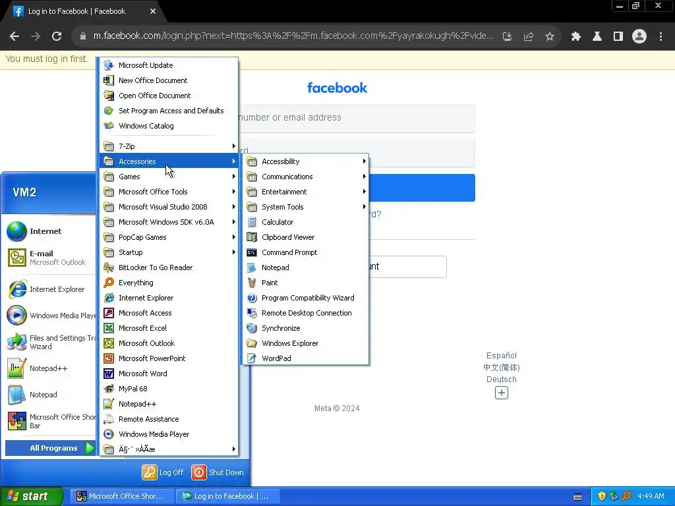Expand Microsoft Windows SDK v6.0A submenu

coord(169,222)
